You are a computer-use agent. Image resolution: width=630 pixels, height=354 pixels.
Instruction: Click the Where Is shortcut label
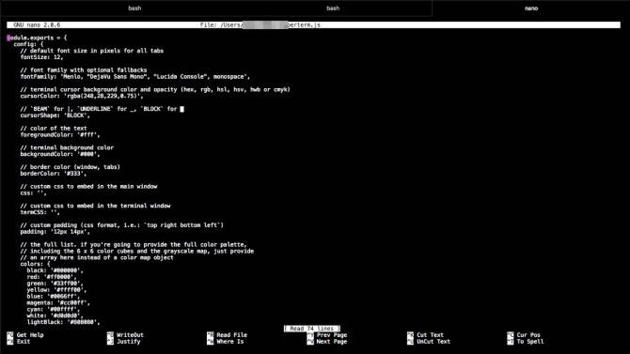pyautogui.click(x=230, y=342)
